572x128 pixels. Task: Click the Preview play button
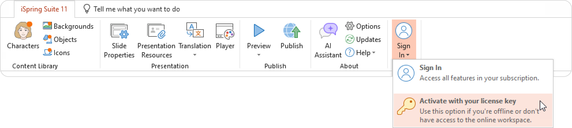coord(259,31)
